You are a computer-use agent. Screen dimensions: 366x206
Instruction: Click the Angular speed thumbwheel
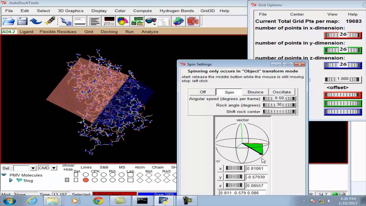tap(279, 98)
